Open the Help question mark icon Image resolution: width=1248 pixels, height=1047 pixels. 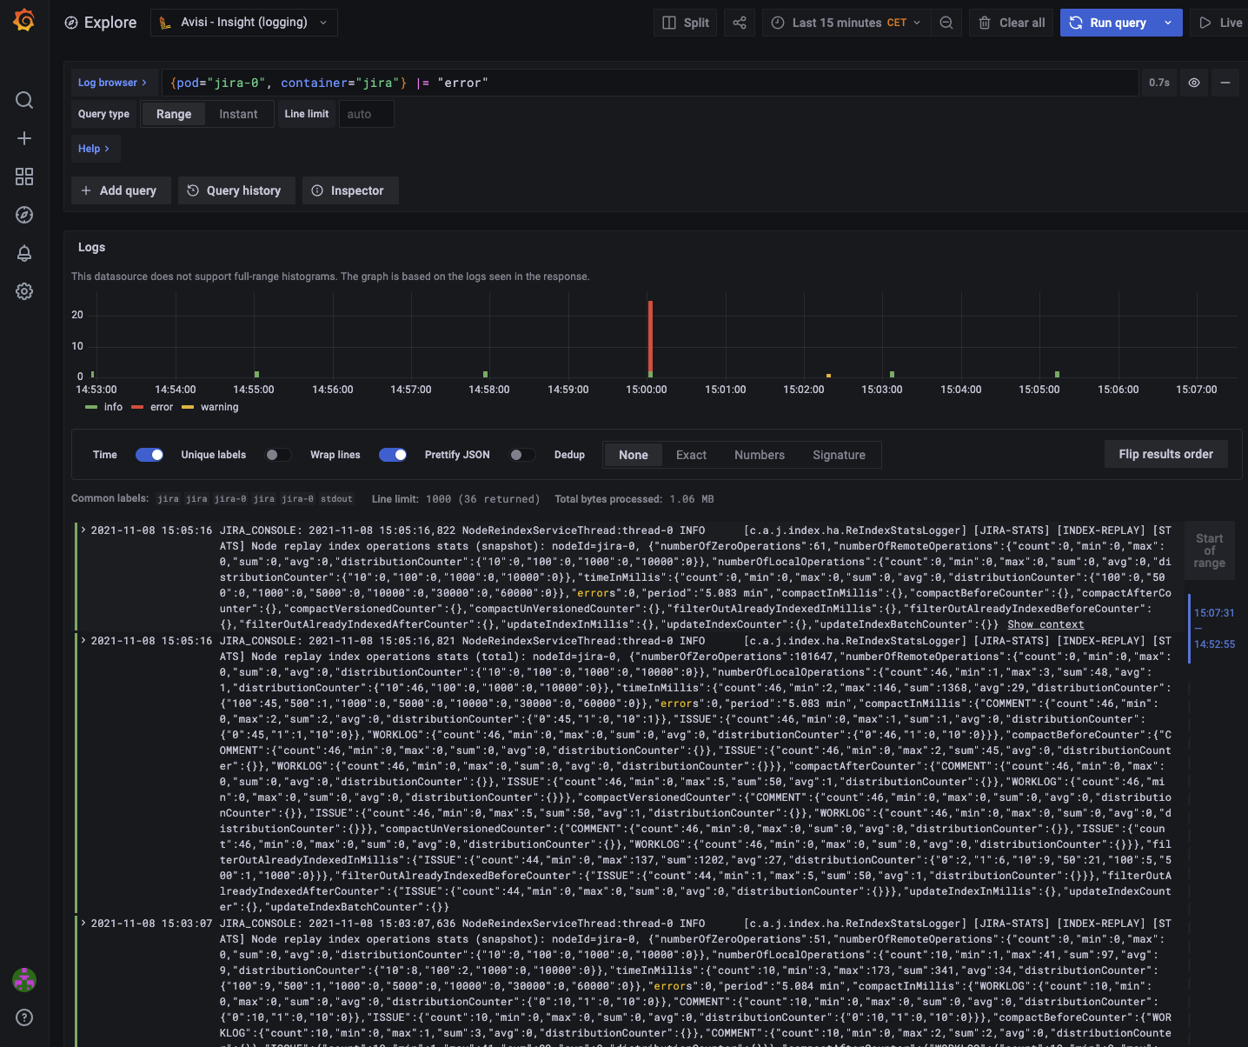pos(24,1017)
